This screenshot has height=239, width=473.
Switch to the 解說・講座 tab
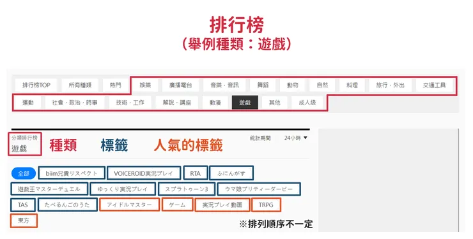click(177, 103)
